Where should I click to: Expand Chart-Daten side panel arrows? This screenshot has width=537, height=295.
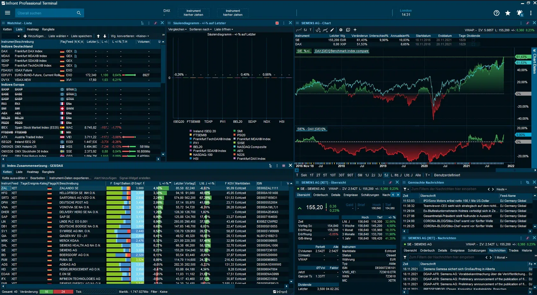pyautogui.click(x=534, y=51)
